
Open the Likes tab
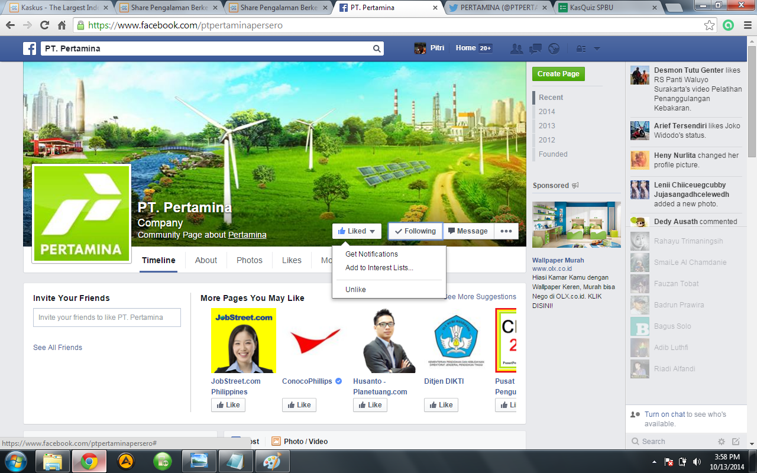[292, 260]
